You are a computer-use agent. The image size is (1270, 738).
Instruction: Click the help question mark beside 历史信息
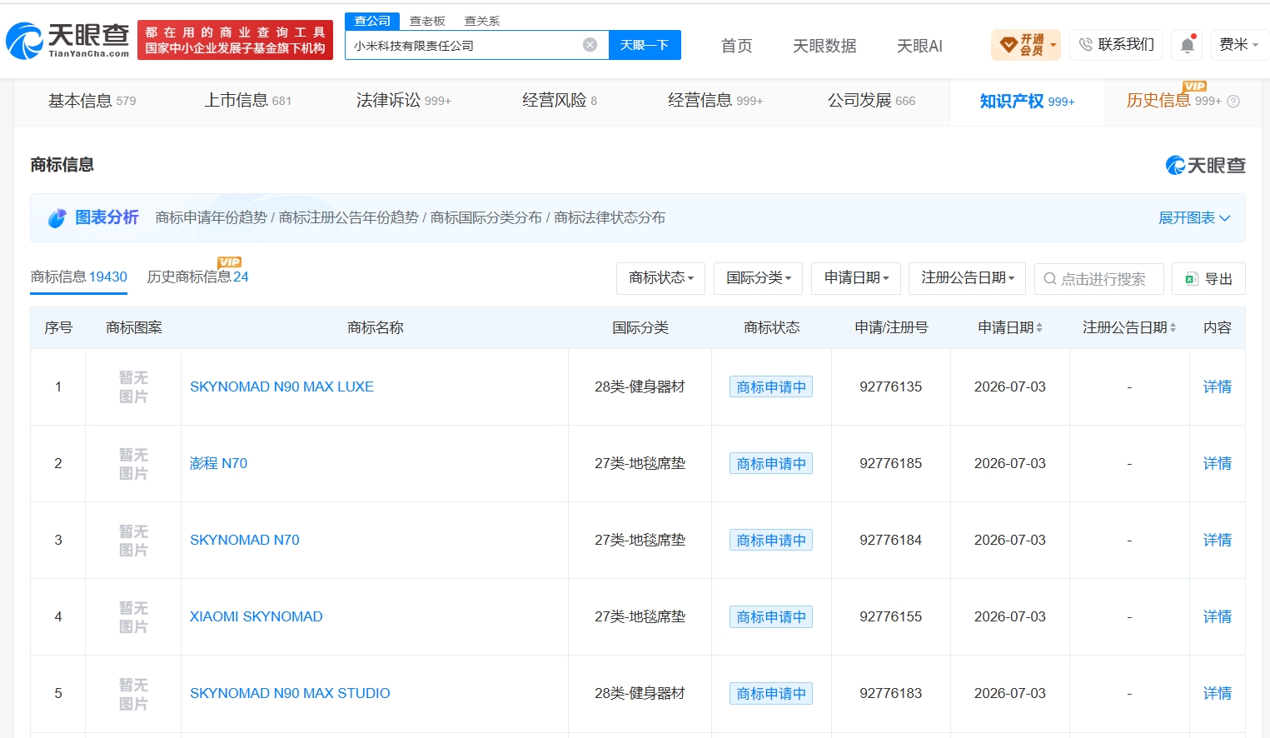point(1233,102)
